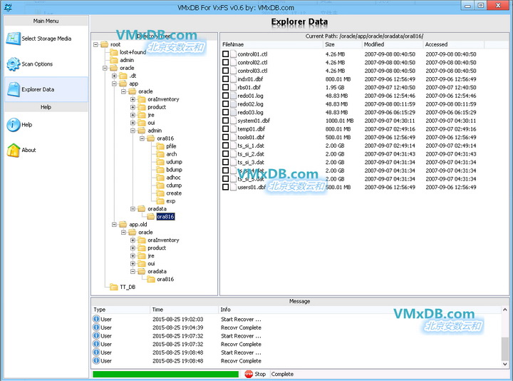Select the tools01.dbf file name

pyautogui.click(x=251, y=137)
